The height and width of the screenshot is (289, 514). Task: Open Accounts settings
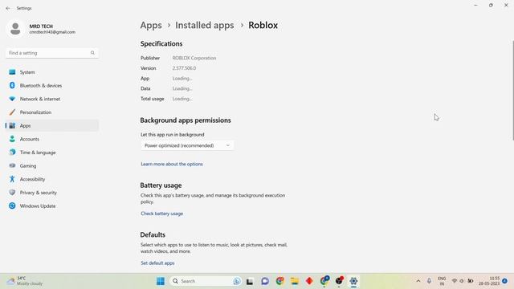point(52,139)
